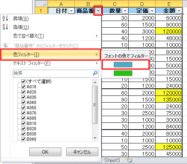
Task: Uncheck the A070 checkbox
Action: pos(23,113)
